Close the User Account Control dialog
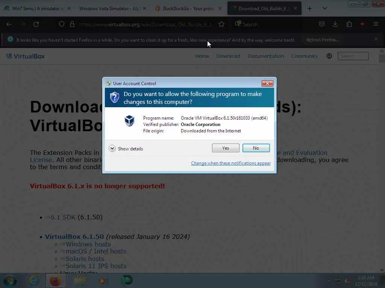This screenshot has width=385, height=288. pyautogui.click(x=267, y=84)
